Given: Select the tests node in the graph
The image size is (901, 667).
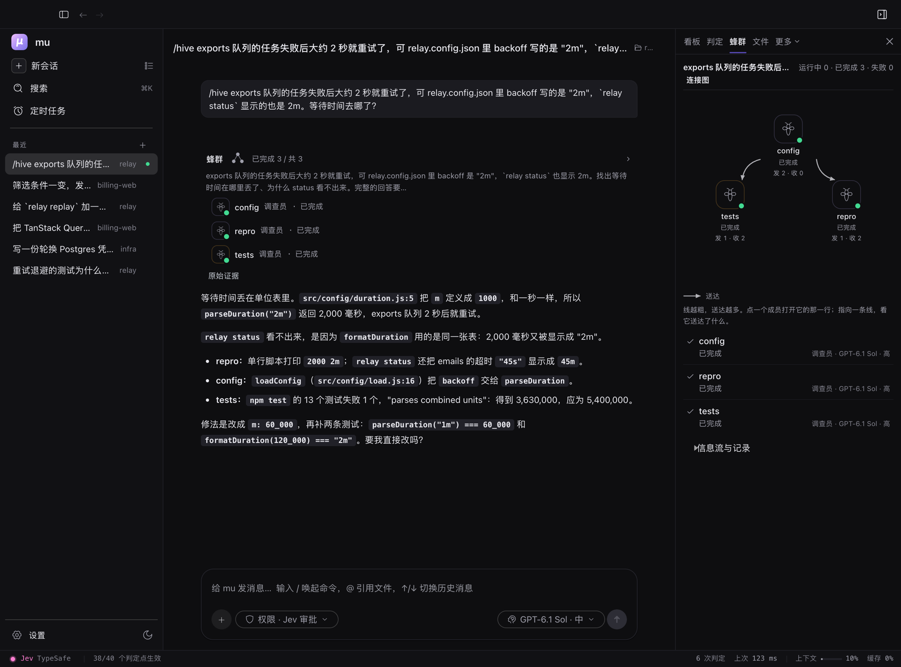Looking at the screenshot, I should coord(730,194).
